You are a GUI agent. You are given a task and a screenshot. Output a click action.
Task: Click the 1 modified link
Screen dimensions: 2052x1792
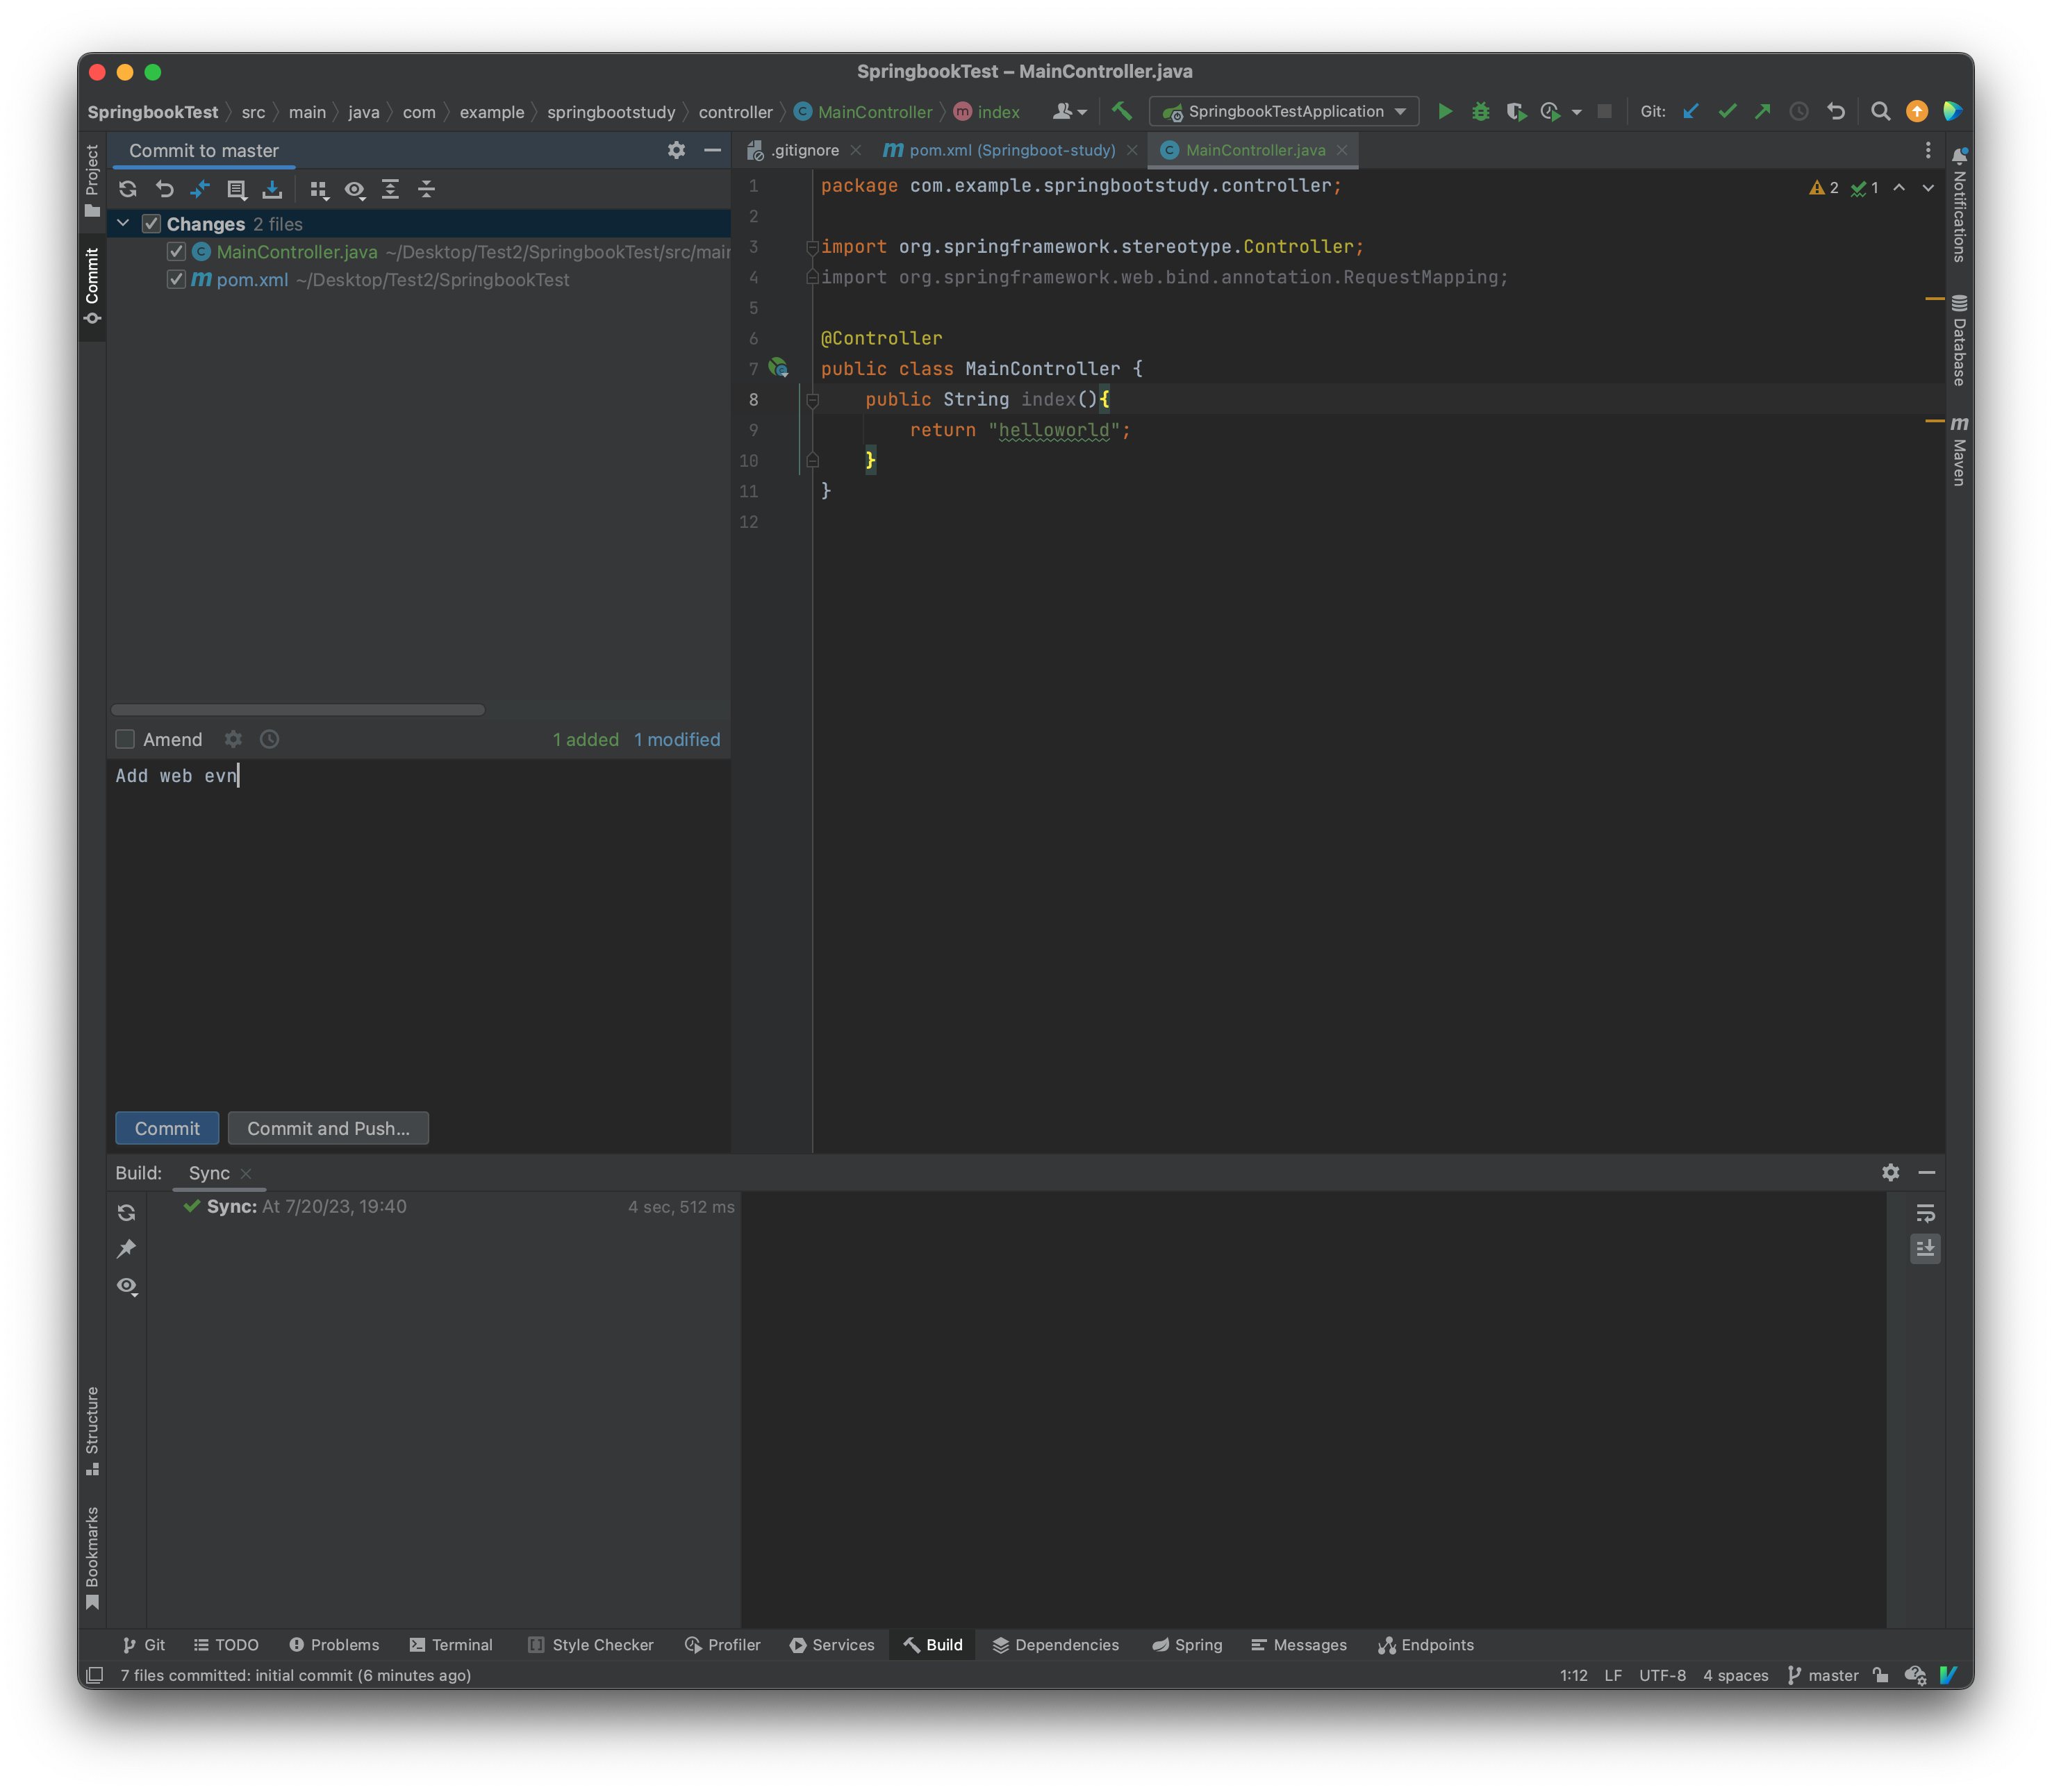pos(677,739)
